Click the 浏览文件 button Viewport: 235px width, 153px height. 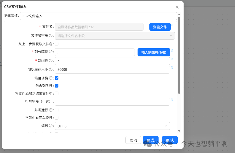(x=160, y=27)
